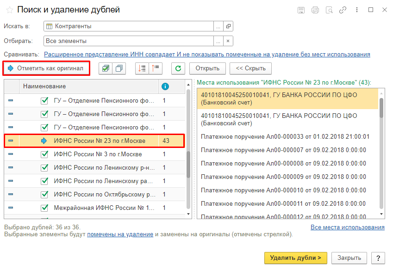
Task: Collapse all groups in duplicates list
Action: (x=156, y=68)
